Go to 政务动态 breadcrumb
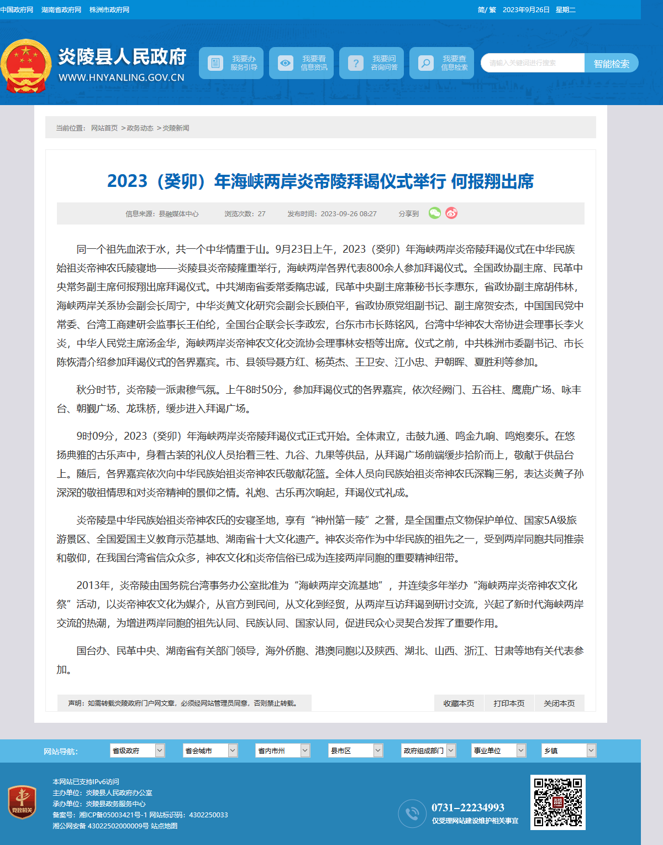Viewport: 663px width, 845px height. (x=140, y=128)
